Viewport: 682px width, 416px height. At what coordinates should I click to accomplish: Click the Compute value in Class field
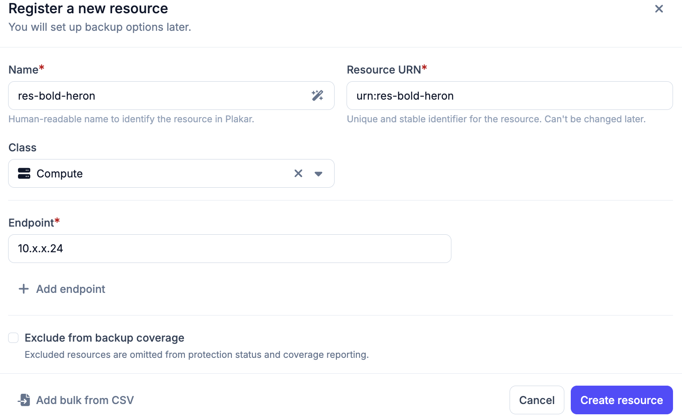(x=59, y=174)
